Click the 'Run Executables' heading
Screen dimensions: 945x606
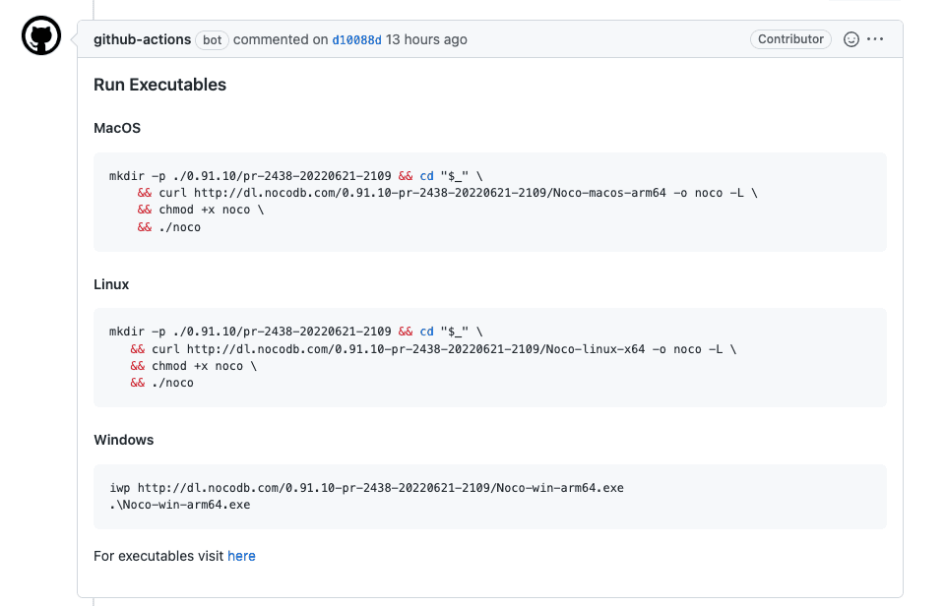(x=159, y=85)
